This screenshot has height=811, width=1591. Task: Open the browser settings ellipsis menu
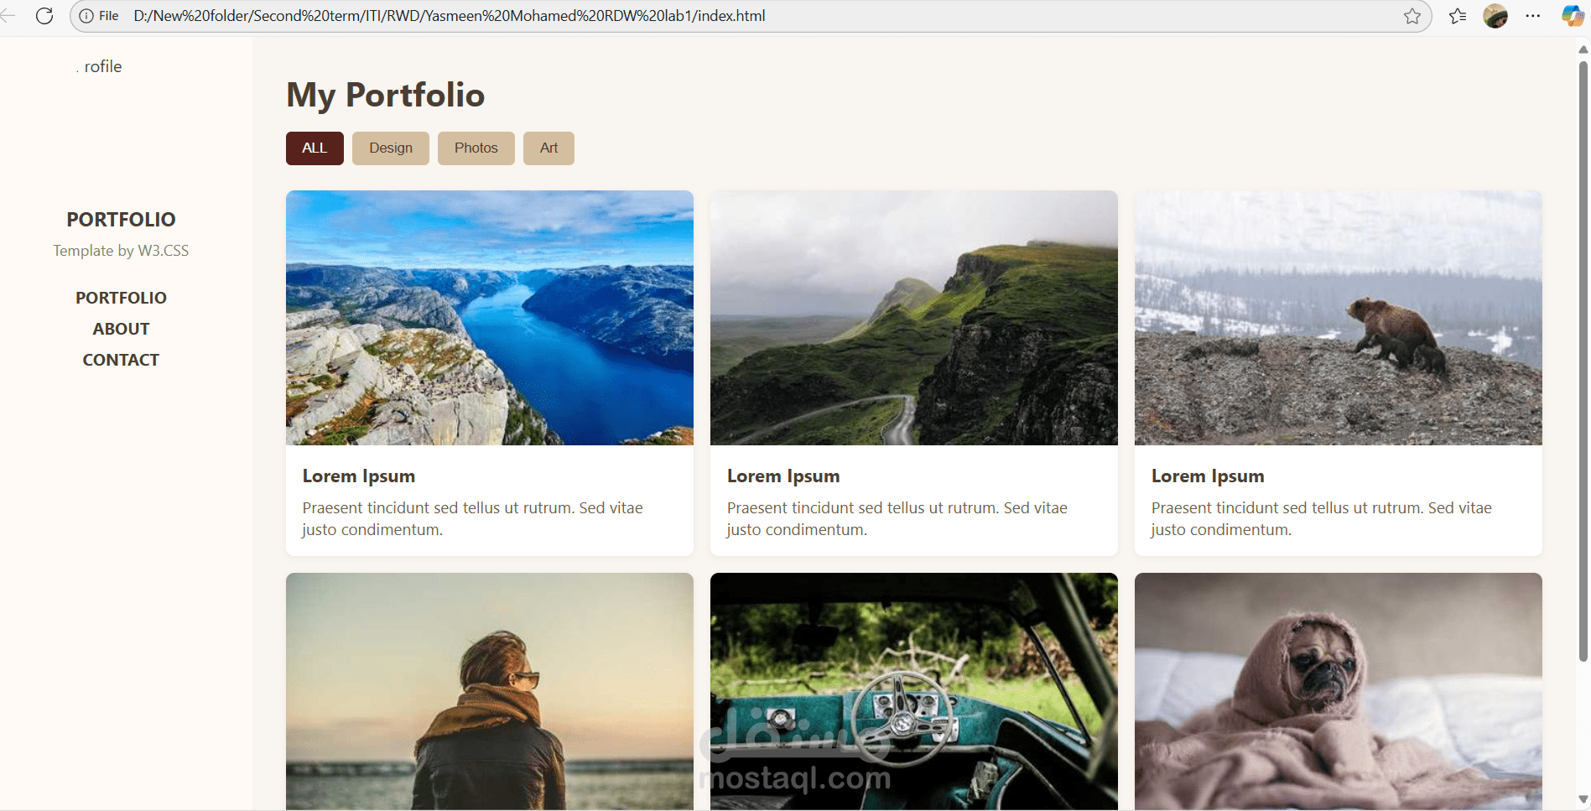click(1533, 16)
